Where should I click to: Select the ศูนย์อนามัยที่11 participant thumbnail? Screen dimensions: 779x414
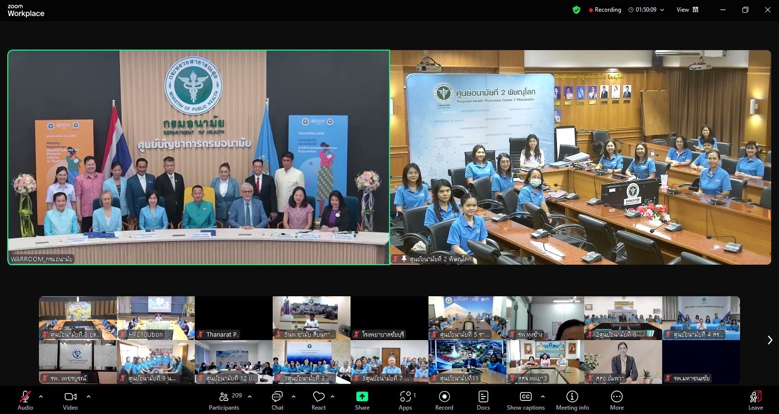tap(467, 362)
